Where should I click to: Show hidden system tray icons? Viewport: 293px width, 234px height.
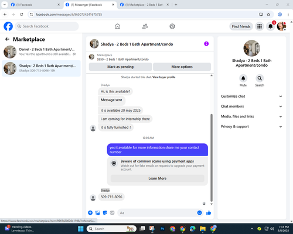click(x=252, y=229)
